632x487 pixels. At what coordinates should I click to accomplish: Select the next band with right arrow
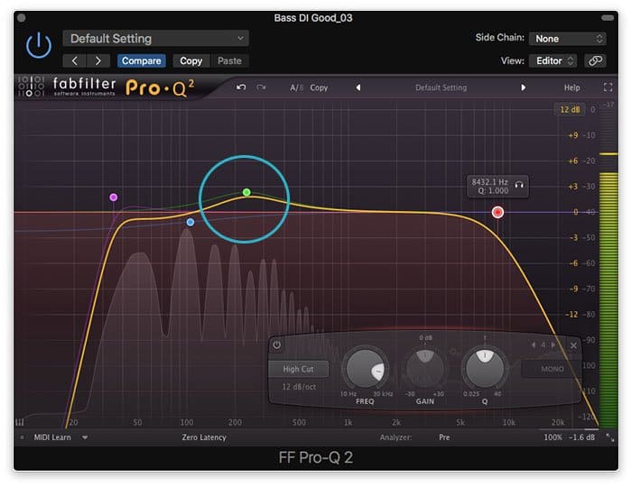coord(553,345)
